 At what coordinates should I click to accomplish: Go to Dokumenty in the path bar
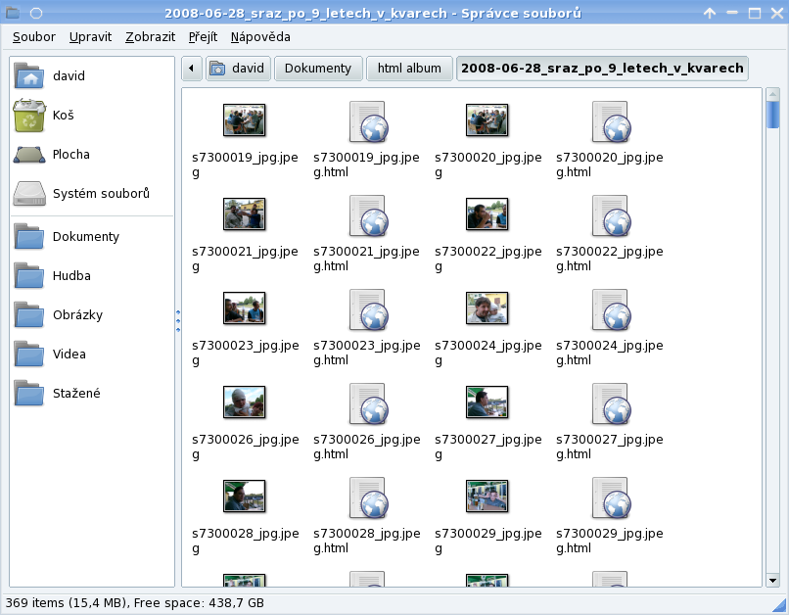tap(318, 69)
